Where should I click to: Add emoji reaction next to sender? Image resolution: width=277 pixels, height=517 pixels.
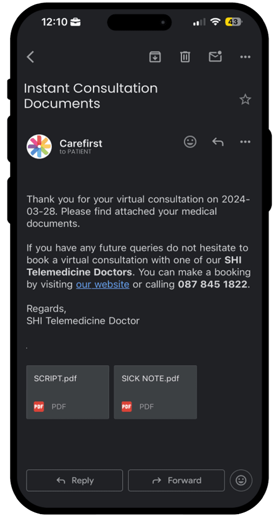coord(190,142)
